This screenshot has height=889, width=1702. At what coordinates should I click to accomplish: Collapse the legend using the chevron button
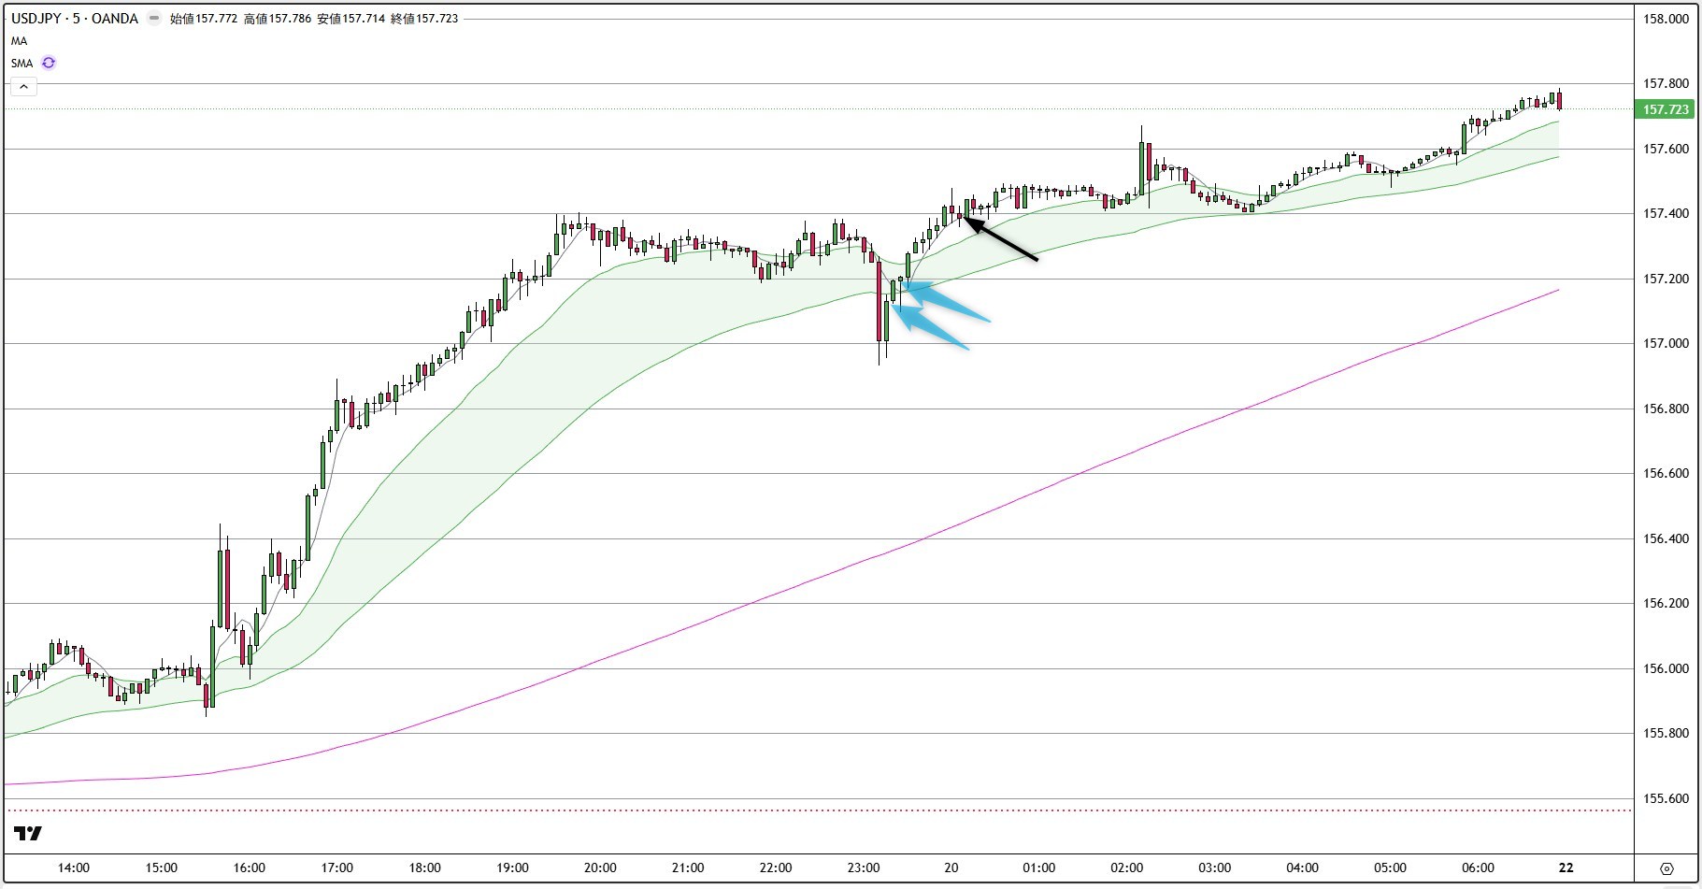22,86
